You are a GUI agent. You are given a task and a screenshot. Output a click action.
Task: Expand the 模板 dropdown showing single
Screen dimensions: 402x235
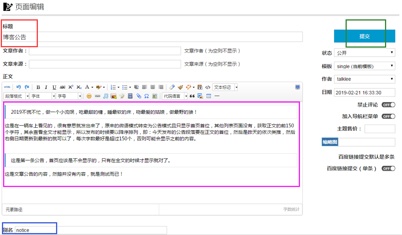coord(365,66)
